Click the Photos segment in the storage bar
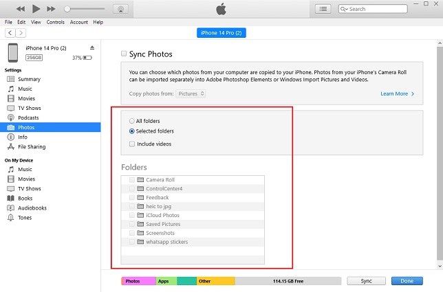This screenshot has height=292, width=443. (x=139, y=281)
